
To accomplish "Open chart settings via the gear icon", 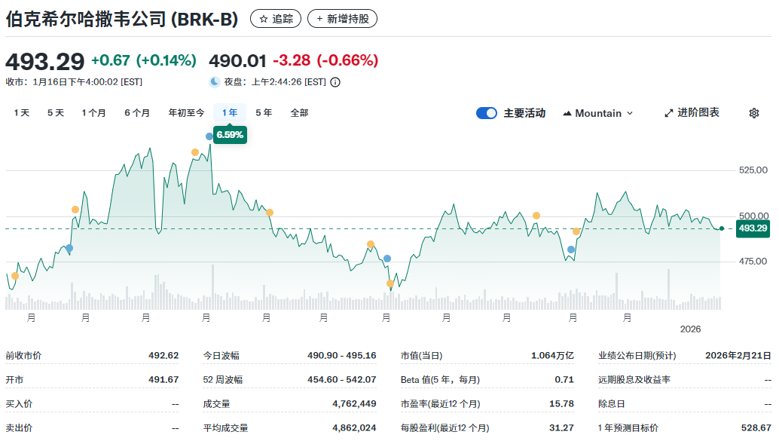I will point(753,112).
